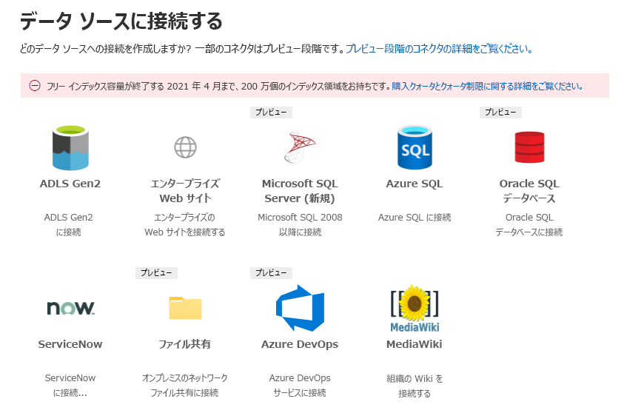Open the purchased quota and limits link
627x416 pixels.
click(487, 86)
